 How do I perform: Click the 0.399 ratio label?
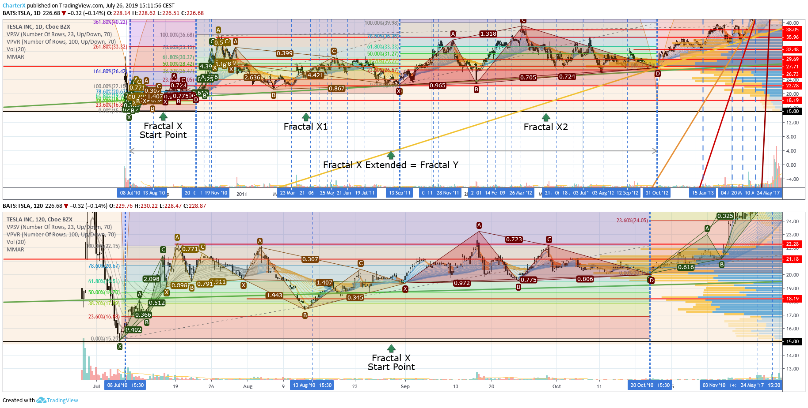285,53
